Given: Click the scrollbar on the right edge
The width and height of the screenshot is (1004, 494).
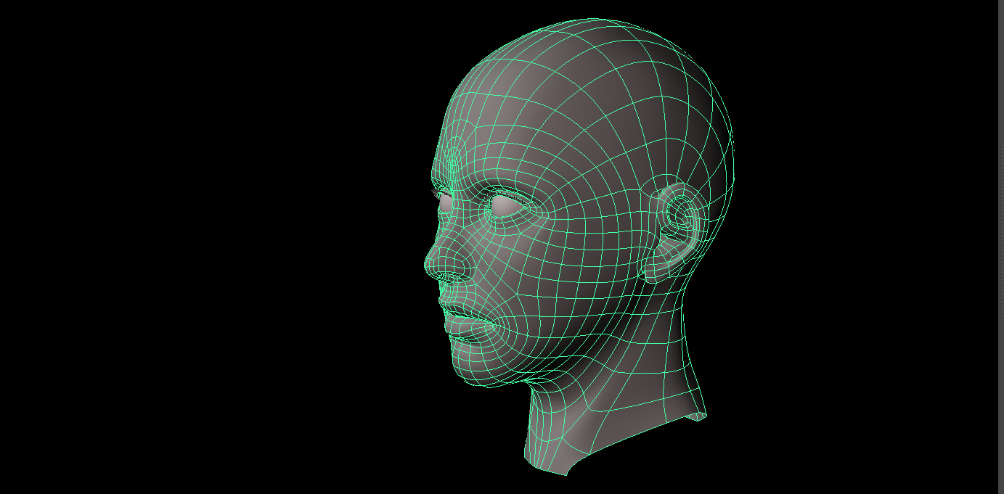Looking at the screenshot, I should tap(1000, 247).
